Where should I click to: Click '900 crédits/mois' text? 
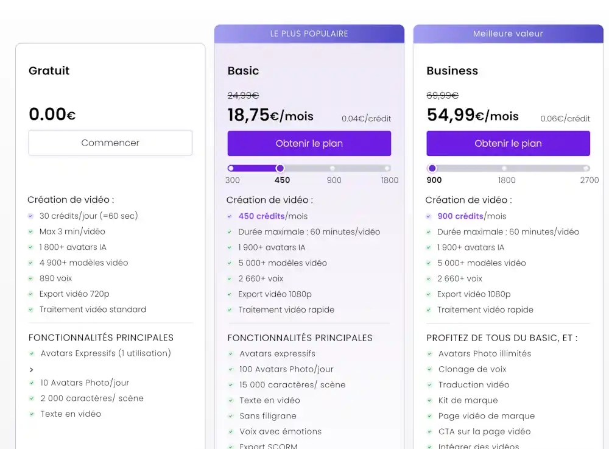[472, 216]
